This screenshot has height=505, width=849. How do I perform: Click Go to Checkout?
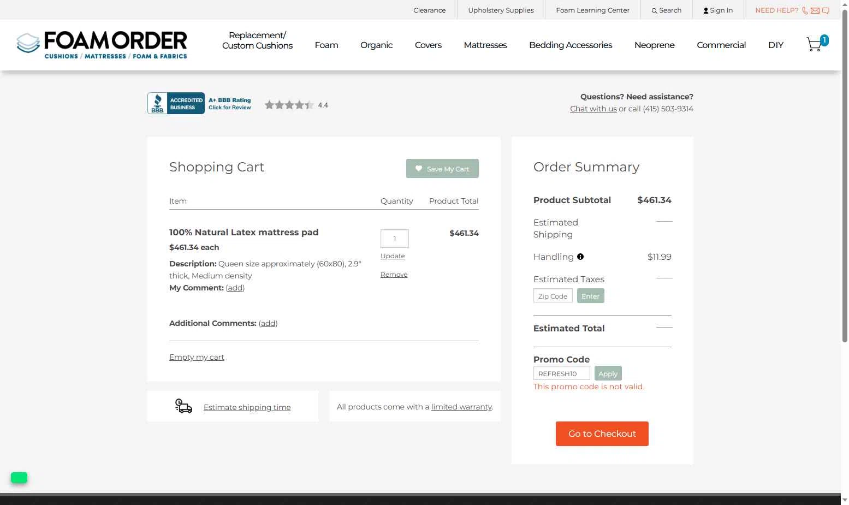(x=602, y=433)
